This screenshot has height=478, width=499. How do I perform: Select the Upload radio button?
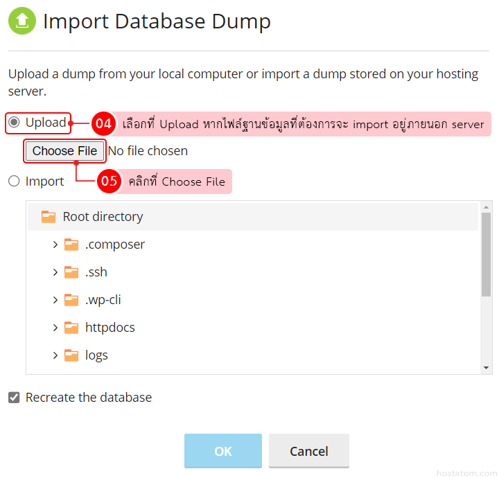[x=14, y=123]
